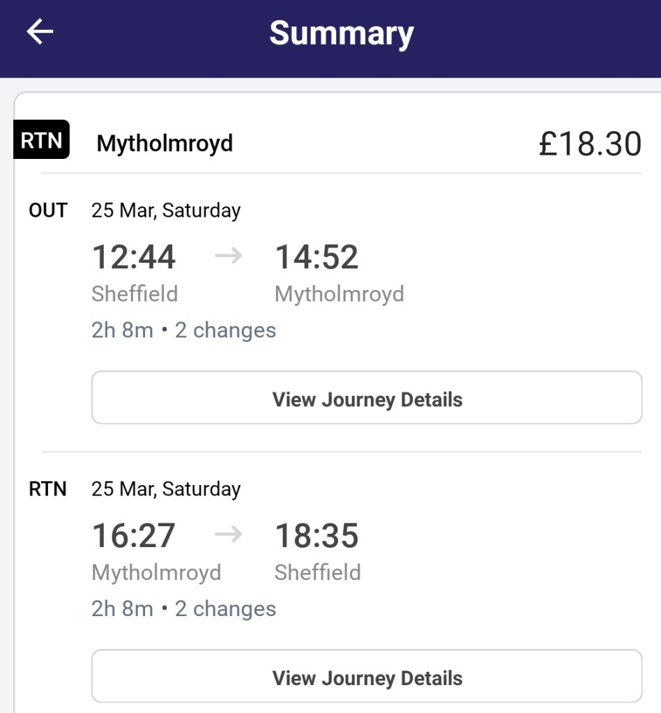This screenshot has height=713, width=661.
Task: Select the £18.30 ticket price
Action: point(590,144)
